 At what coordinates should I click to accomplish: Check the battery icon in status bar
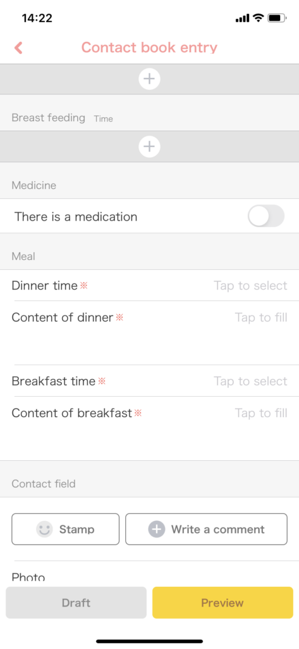[x=277, y=18]
